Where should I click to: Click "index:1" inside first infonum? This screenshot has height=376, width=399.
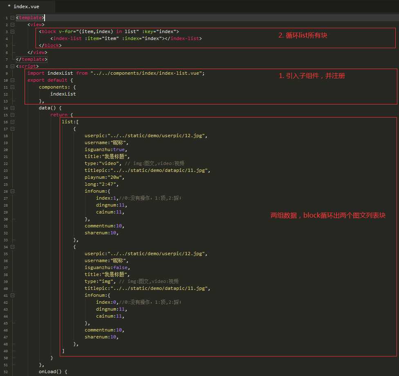pos(107,198)
